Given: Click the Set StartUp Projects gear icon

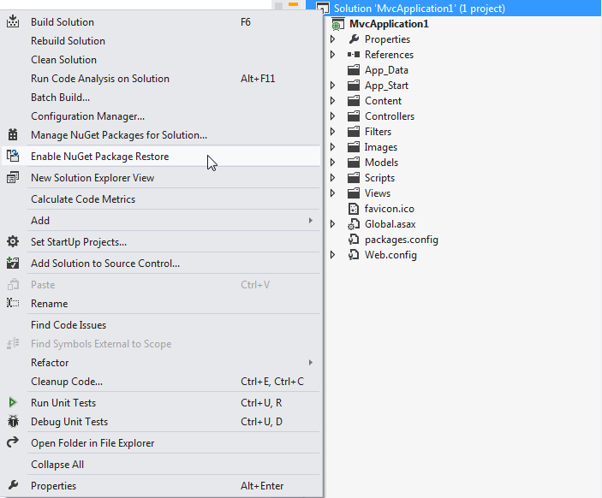Looking at the screenshot, I should coord(13,241).
